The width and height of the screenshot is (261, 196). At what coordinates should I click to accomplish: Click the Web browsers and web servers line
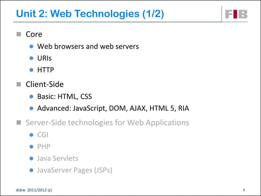pos(88,47)
